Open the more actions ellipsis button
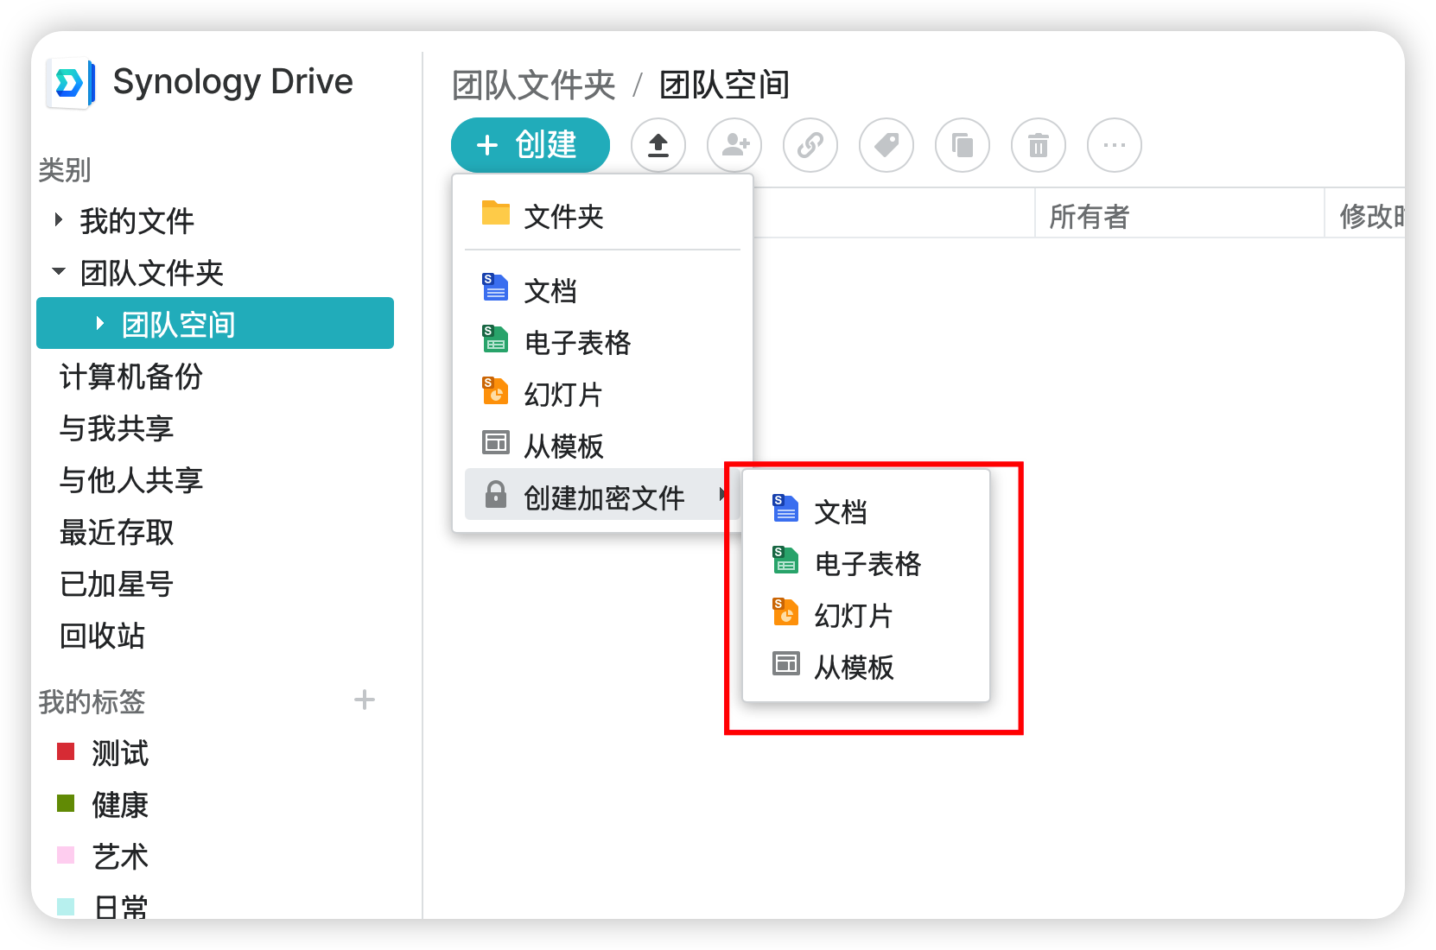 coord(1115,145)
